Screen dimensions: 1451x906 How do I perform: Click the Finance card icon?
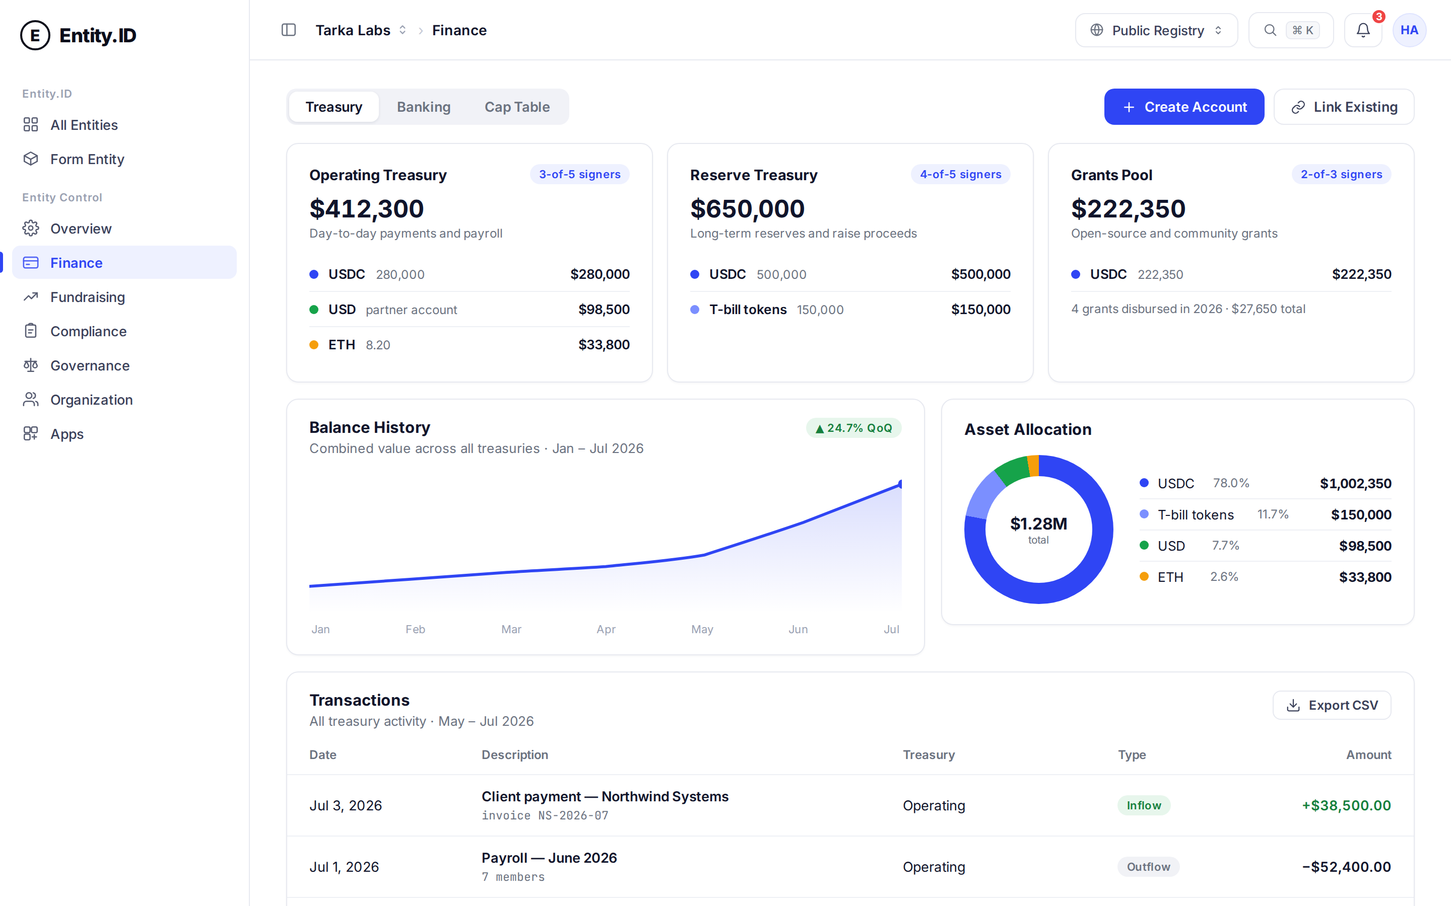click(31, 262)
